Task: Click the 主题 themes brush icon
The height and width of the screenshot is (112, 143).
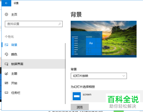Action: pyautogui.click(x=6, y=74)
